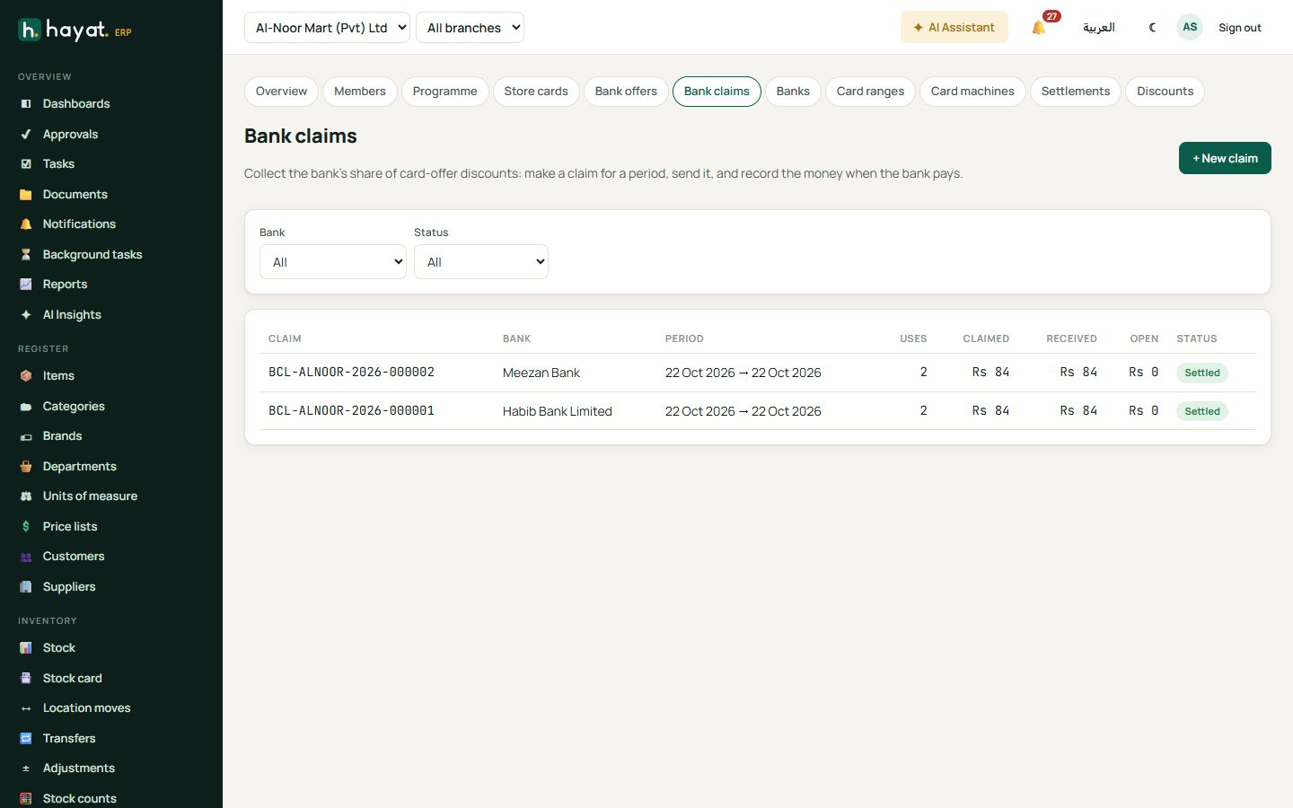1293x808 pixels.
Task: Open claim BCL-ALNOOR-2026-000002
Action: tap(351, 373)
